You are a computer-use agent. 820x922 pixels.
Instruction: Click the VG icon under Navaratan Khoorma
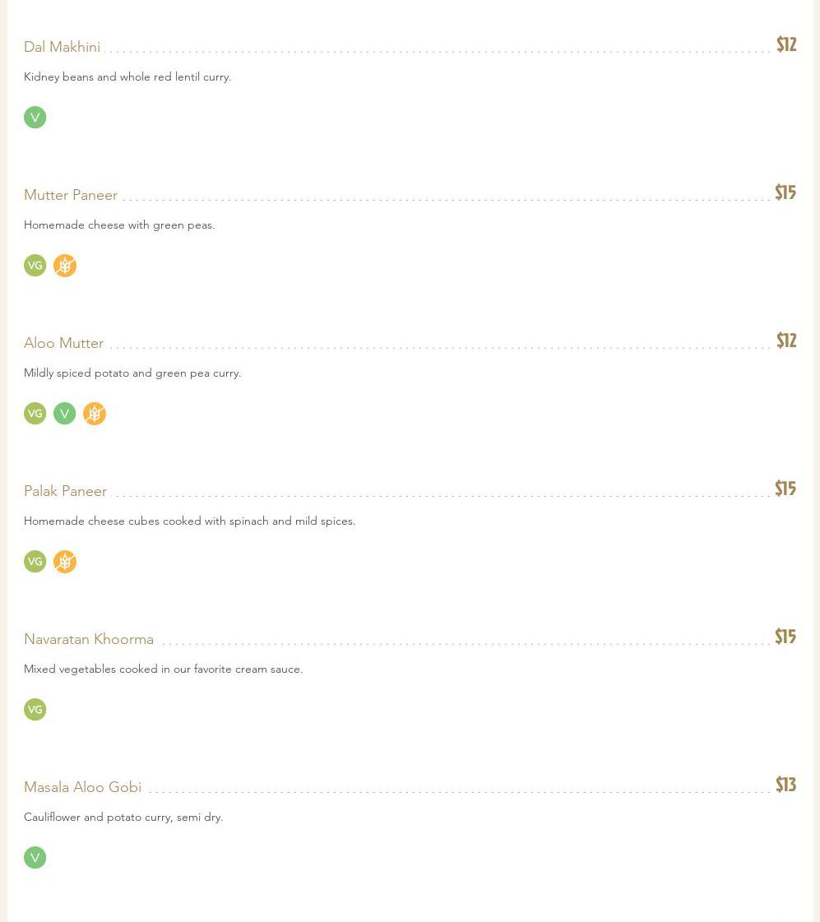coord(35,710)
